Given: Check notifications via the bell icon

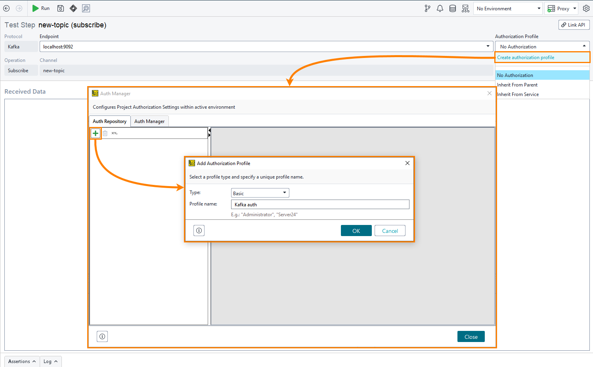Looking at the screenshot, I should point(440,8).
